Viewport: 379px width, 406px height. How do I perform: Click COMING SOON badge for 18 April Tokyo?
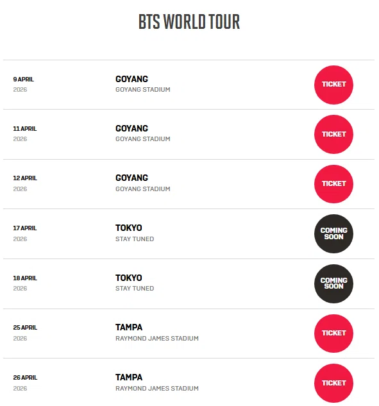(x=333, y=283)
